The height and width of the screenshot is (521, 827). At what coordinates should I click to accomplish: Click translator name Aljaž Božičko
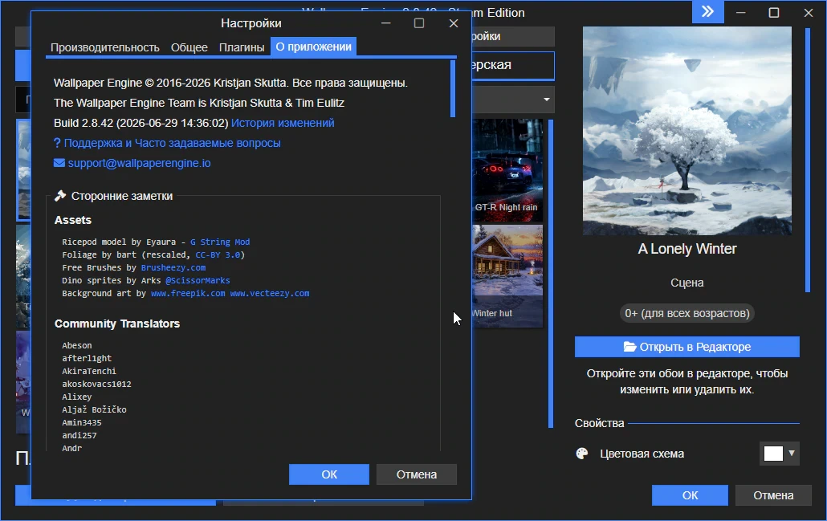click(95, 409)
